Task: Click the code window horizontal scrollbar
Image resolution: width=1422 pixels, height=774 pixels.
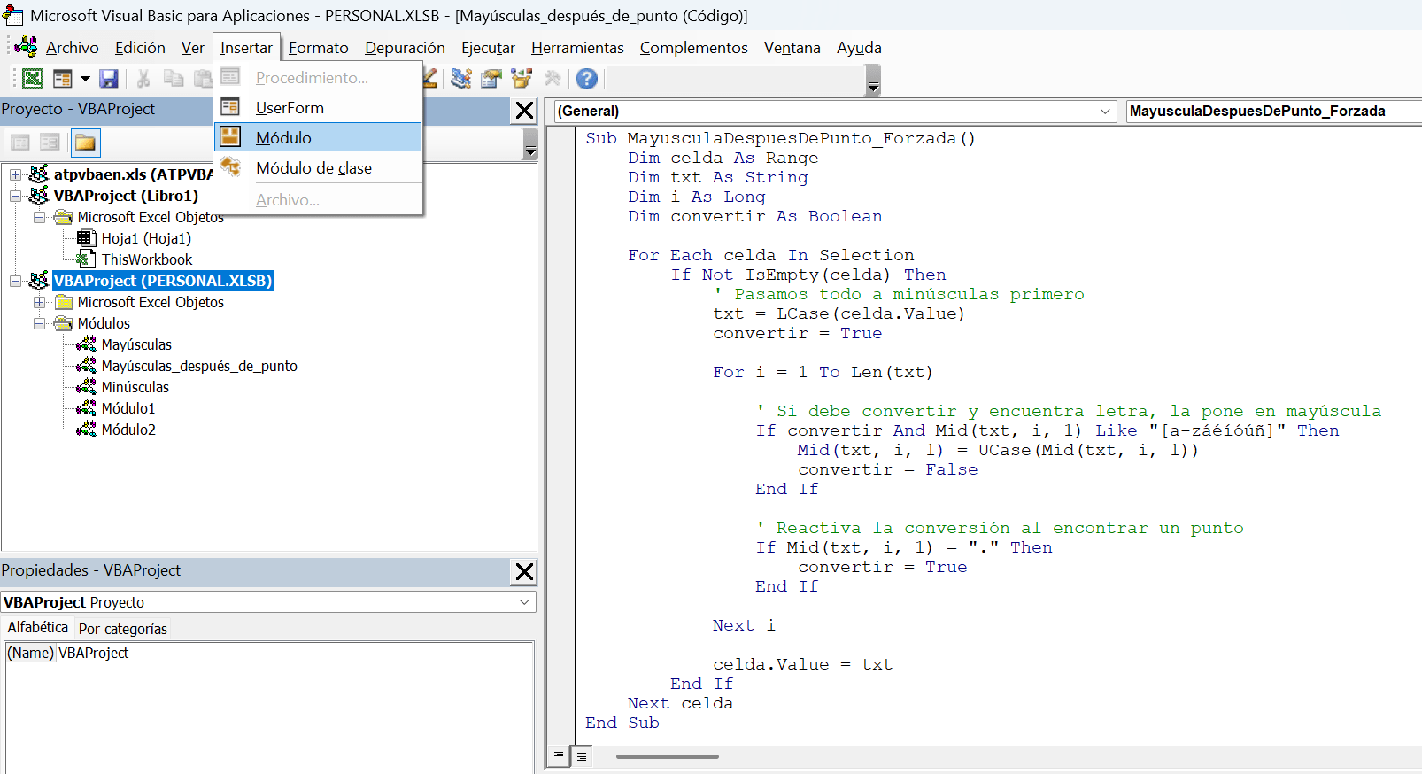Action: click(x=667, y=756)
